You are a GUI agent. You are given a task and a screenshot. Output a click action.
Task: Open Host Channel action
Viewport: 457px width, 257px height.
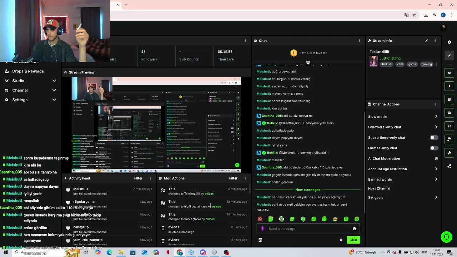[379, 188]
